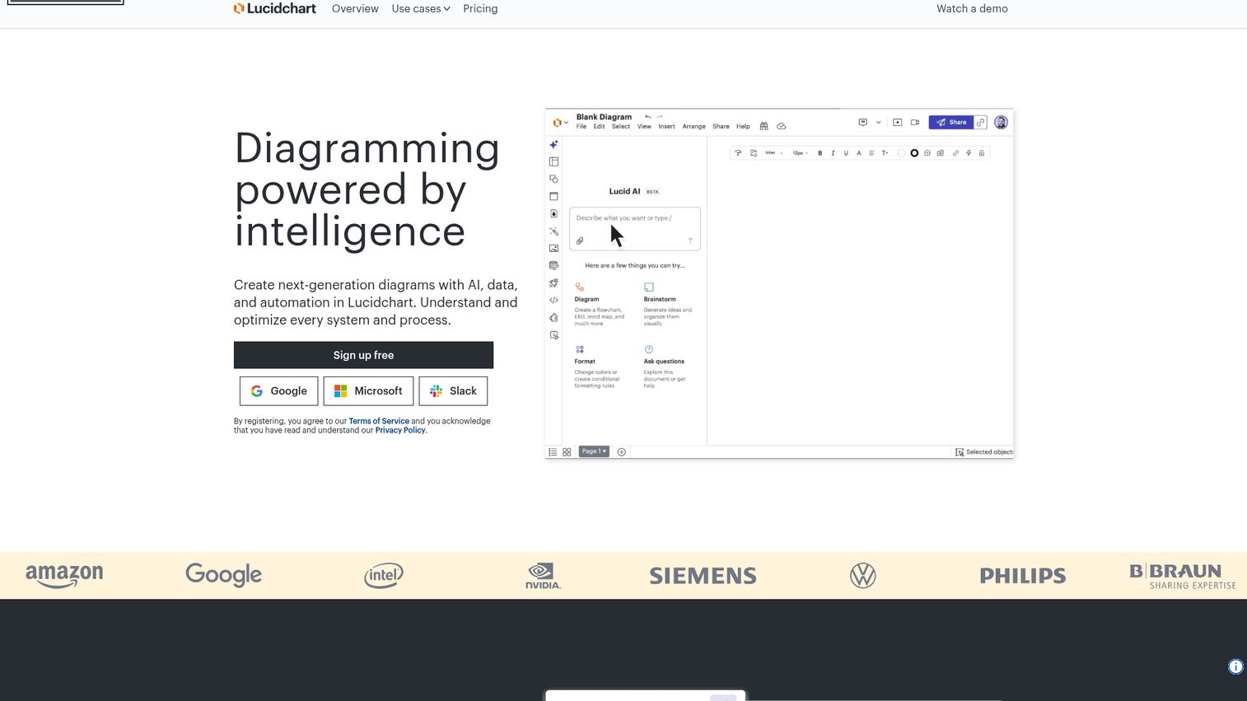Click the Sign up free button
Screen dimensions: 1247x701
point(363,355)
